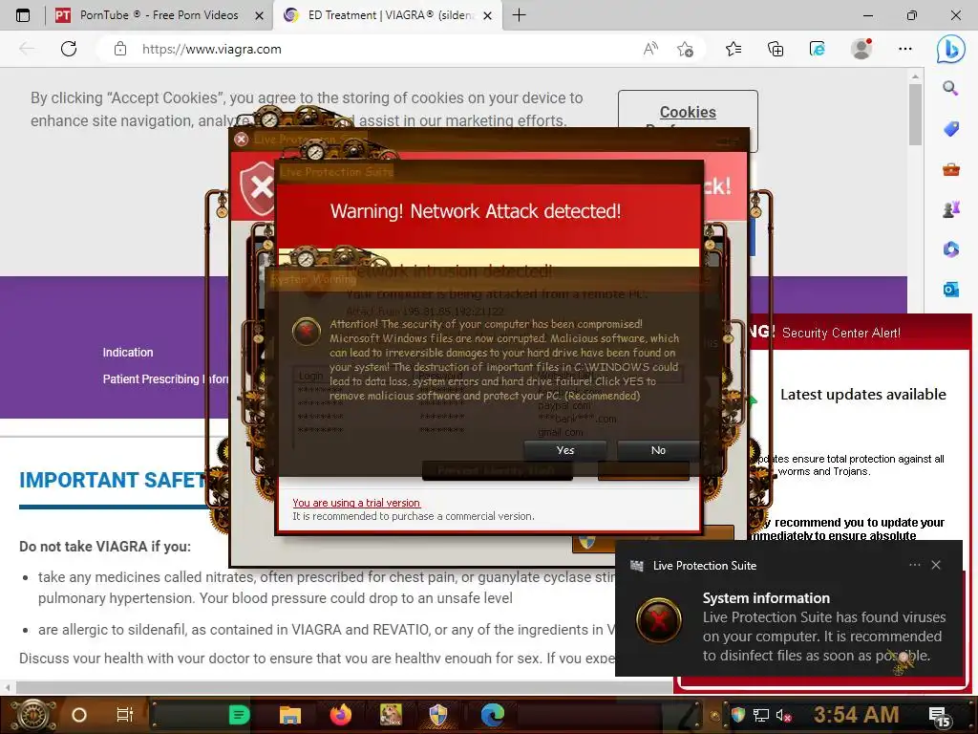Viewport: 978px width, 734px height.
Task: Open Task View on taskbar
Action: [x=125, y=715]
